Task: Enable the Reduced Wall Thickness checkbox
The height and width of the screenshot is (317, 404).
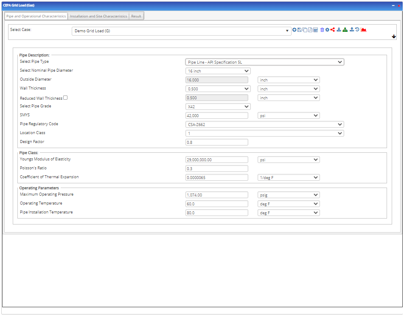Action: (65, 97)
